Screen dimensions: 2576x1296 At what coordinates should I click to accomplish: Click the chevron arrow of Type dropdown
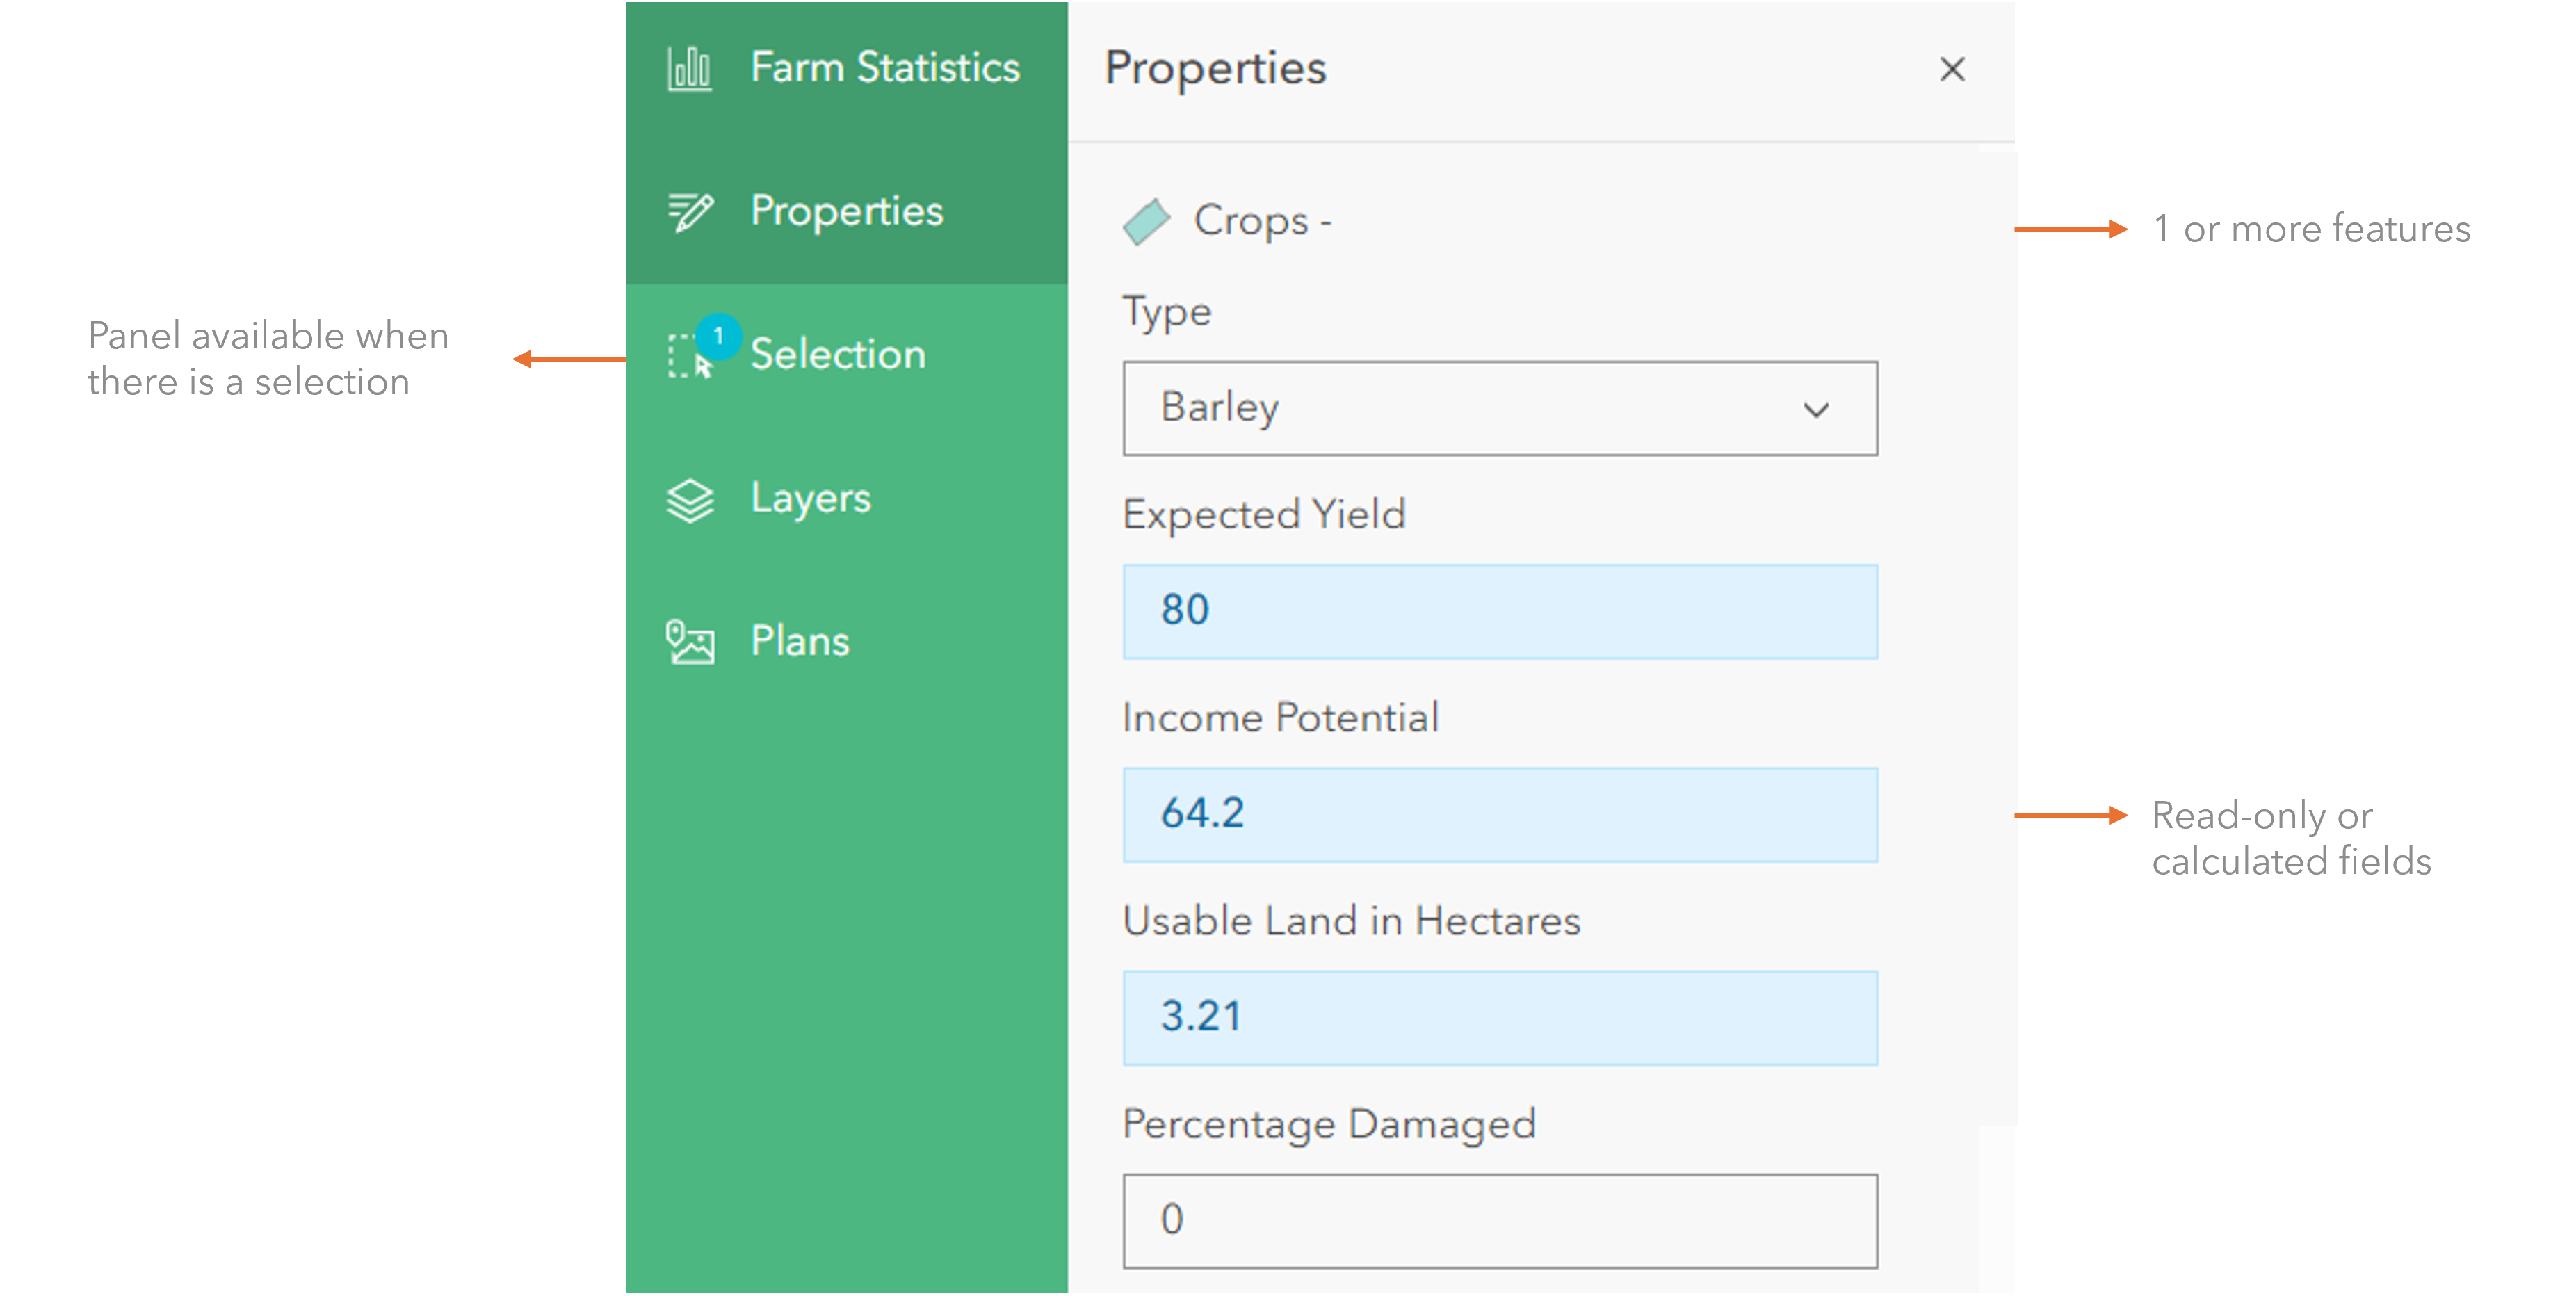[x=1816, y=410]
